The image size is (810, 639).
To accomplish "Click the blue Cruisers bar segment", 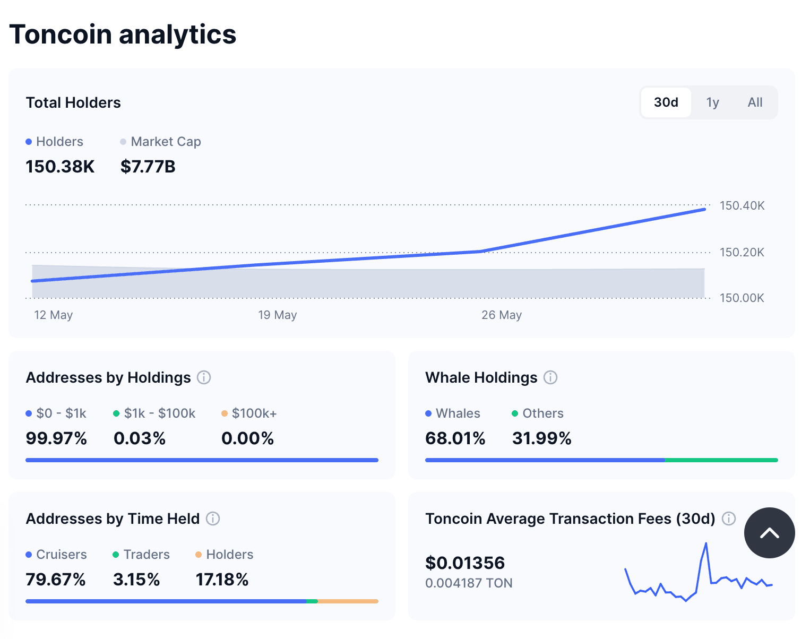I will pos(166,601).
